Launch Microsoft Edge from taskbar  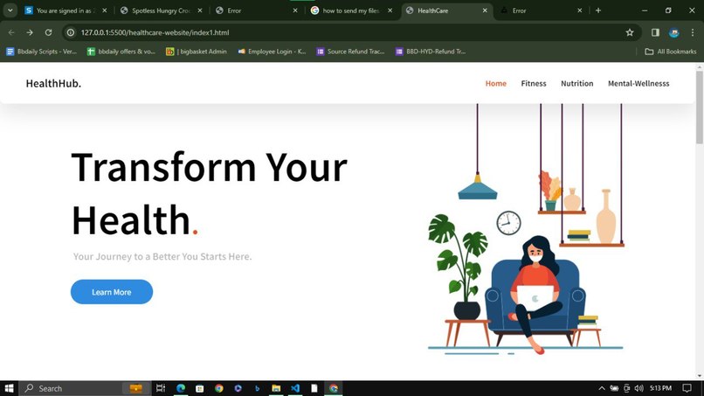(181, 388)
